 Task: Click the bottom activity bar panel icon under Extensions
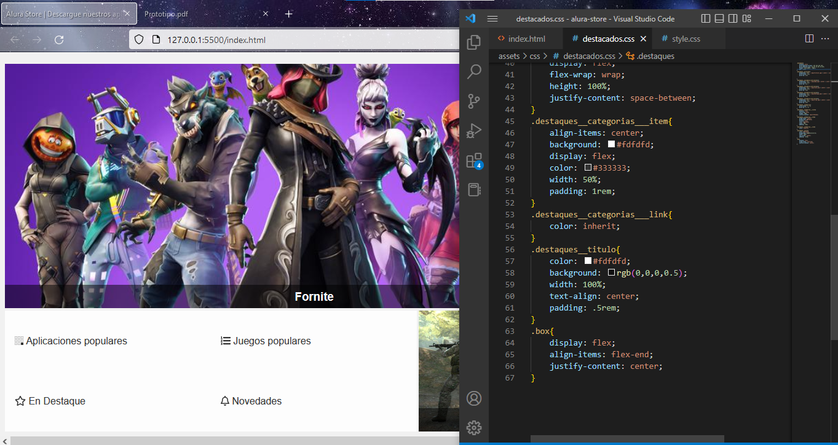474,189
